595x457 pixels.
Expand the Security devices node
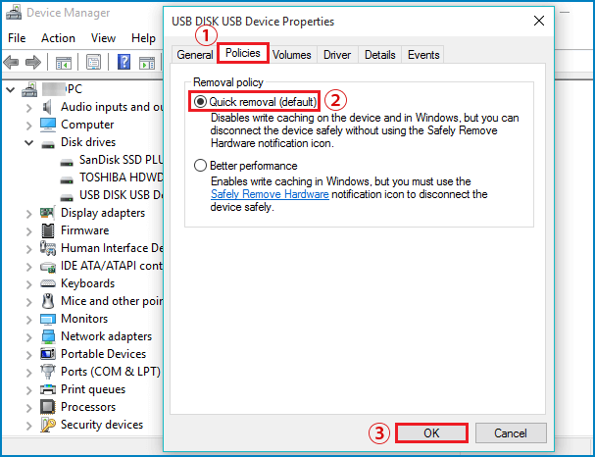point(29,425)
